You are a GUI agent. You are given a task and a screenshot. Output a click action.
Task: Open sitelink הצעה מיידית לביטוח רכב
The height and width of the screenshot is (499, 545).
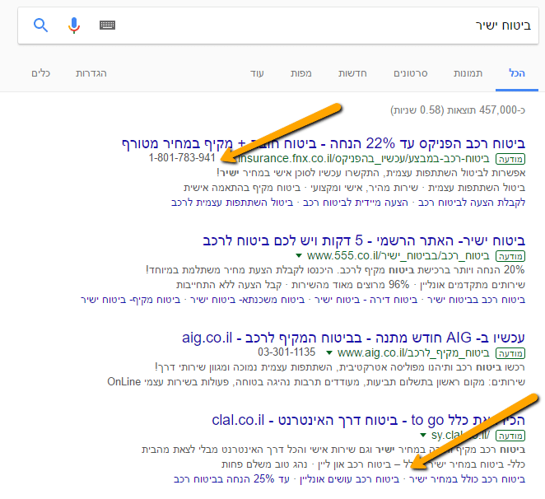(x=356, y=203)
